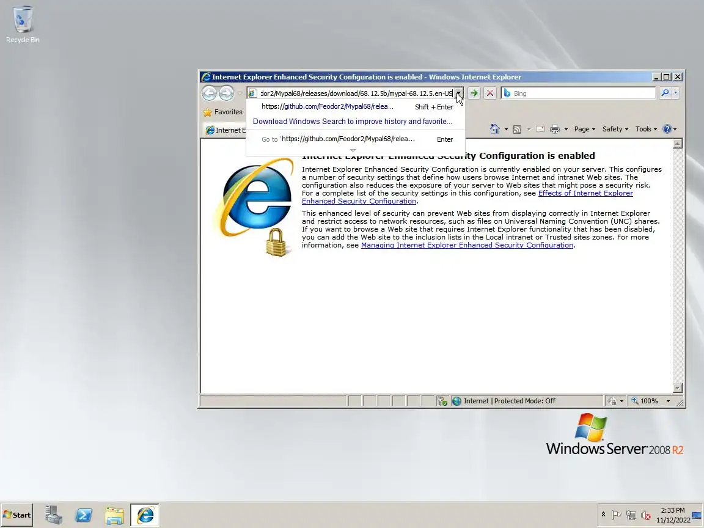Click the Home icon in the command bar
The height and width of the screenshot is (528, 704).
click(x=494, y=129)
